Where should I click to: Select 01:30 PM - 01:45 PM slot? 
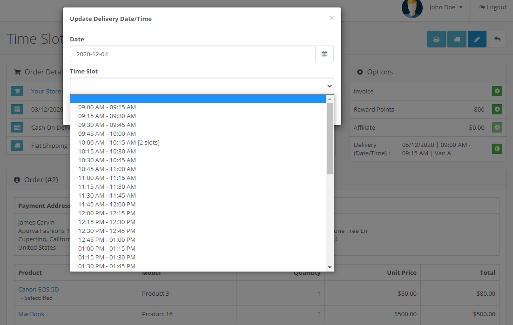(198, 266)
